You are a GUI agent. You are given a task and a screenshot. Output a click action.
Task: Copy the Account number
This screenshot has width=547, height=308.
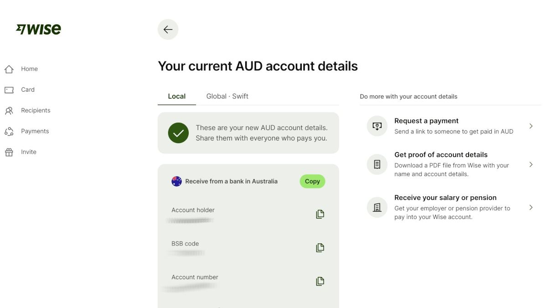(320, 281)
